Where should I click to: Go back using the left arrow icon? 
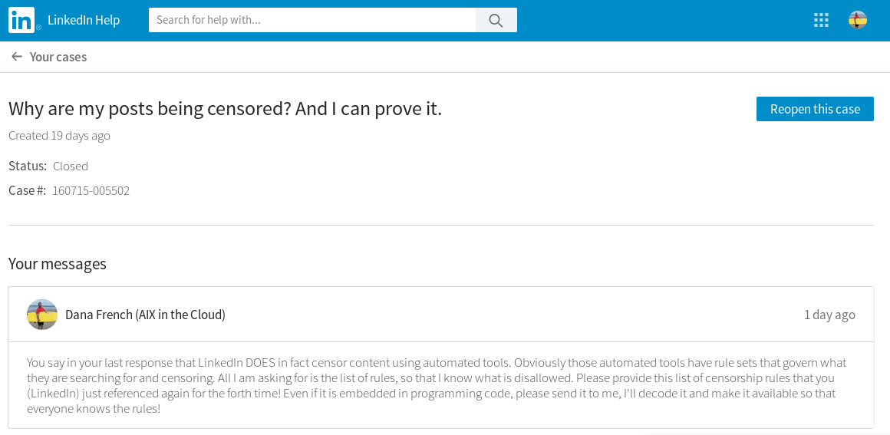[x=16, y=57]
